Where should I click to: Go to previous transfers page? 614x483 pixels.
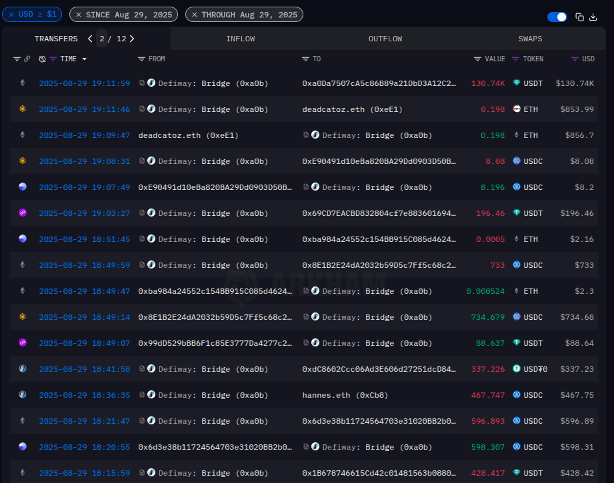(x=90, y=39)
